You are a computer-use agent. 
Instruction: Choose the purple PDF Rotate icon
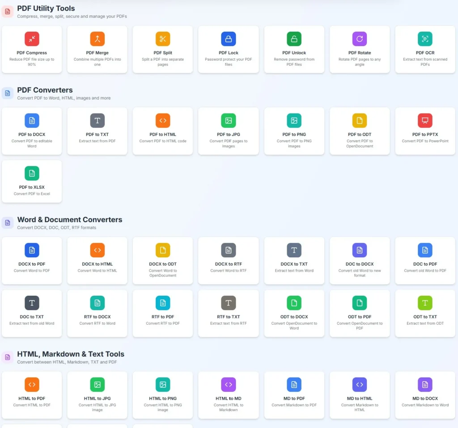click(x=360, y=39)
